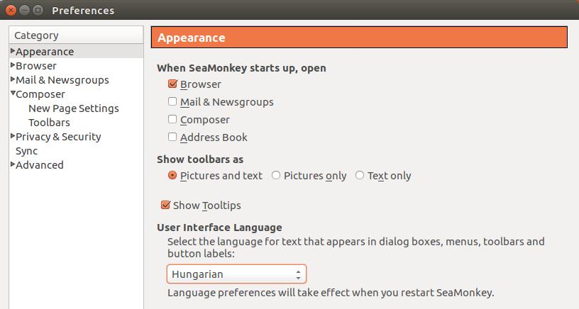Expand the Browser category triangle

point(13,65)
